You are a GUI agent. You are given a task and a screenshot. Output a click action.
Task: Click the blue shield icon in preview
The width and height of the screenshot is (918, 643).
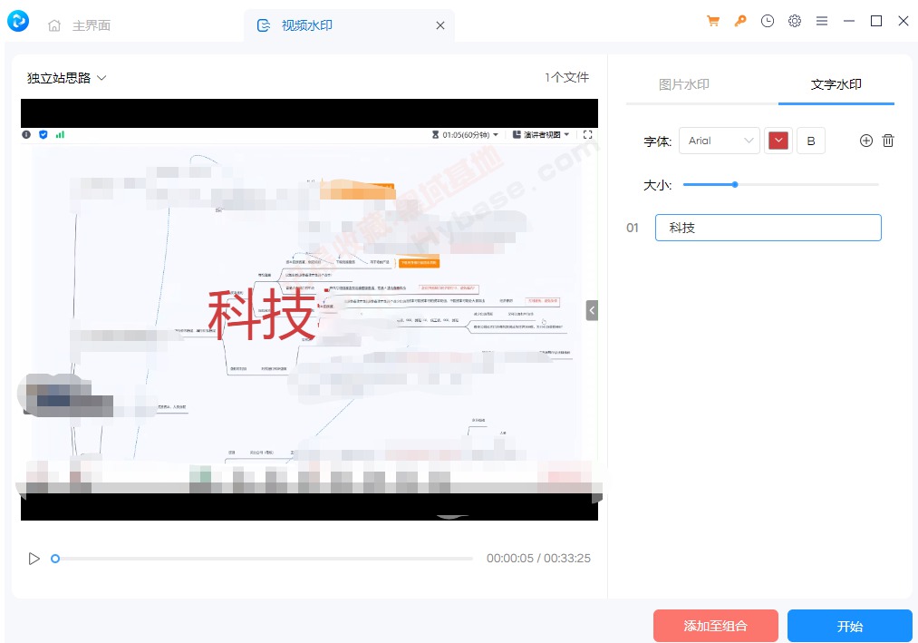(43, 134)
